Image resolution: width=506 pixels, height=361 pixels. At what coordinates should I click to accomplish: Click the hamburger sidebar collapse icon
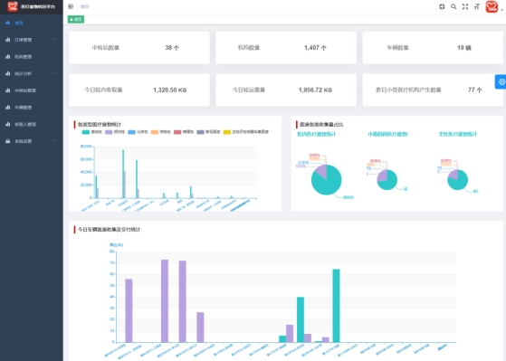pos(71,6)
